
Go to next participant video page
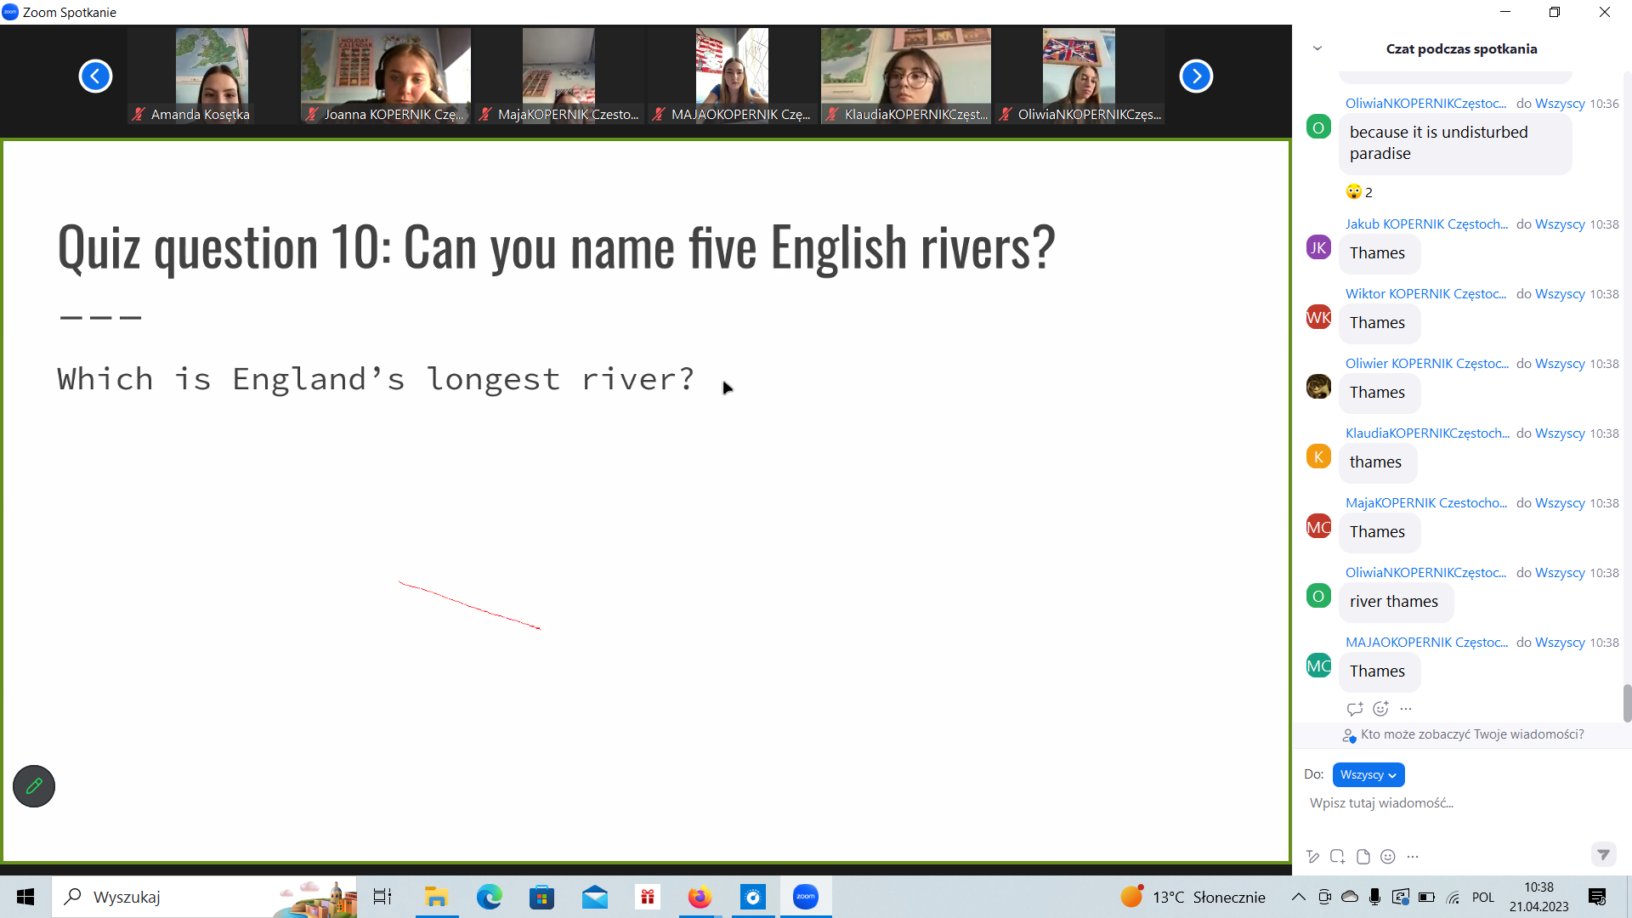pyautogui.click(x=1196, y=76)
